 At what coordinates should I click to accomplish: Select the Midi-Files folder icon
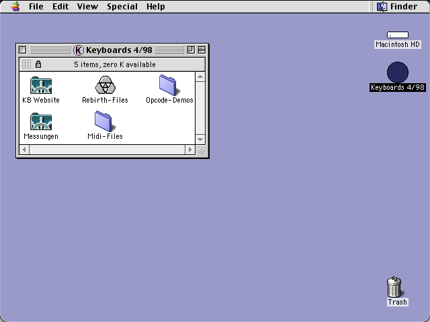(x=105, y=121)
